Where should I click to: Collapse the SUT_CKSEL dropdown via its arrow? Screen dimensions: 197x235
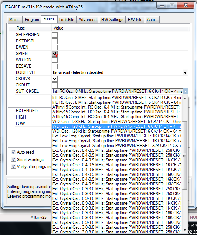point(186,91)
